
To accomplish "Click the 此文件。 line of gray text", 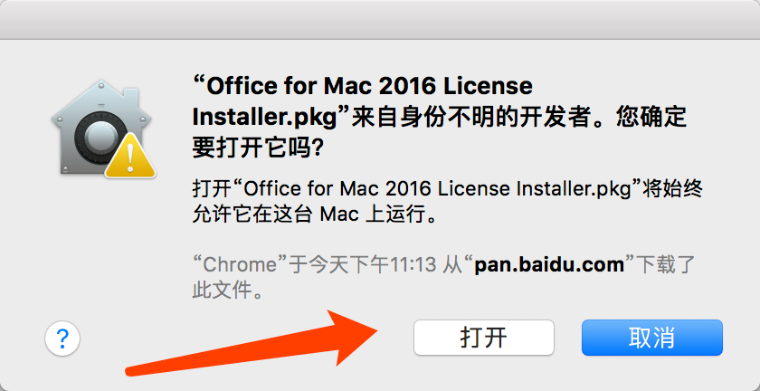I will [x=228, y=291].
